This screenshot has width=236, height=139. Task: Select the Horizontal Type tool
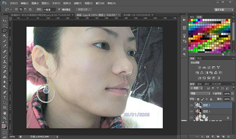[x=5, y=97]
